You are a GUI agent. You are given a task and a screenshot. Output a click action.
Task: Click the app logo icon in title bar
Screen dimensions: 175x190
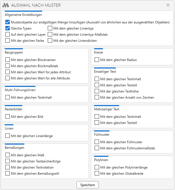[6, 5]
